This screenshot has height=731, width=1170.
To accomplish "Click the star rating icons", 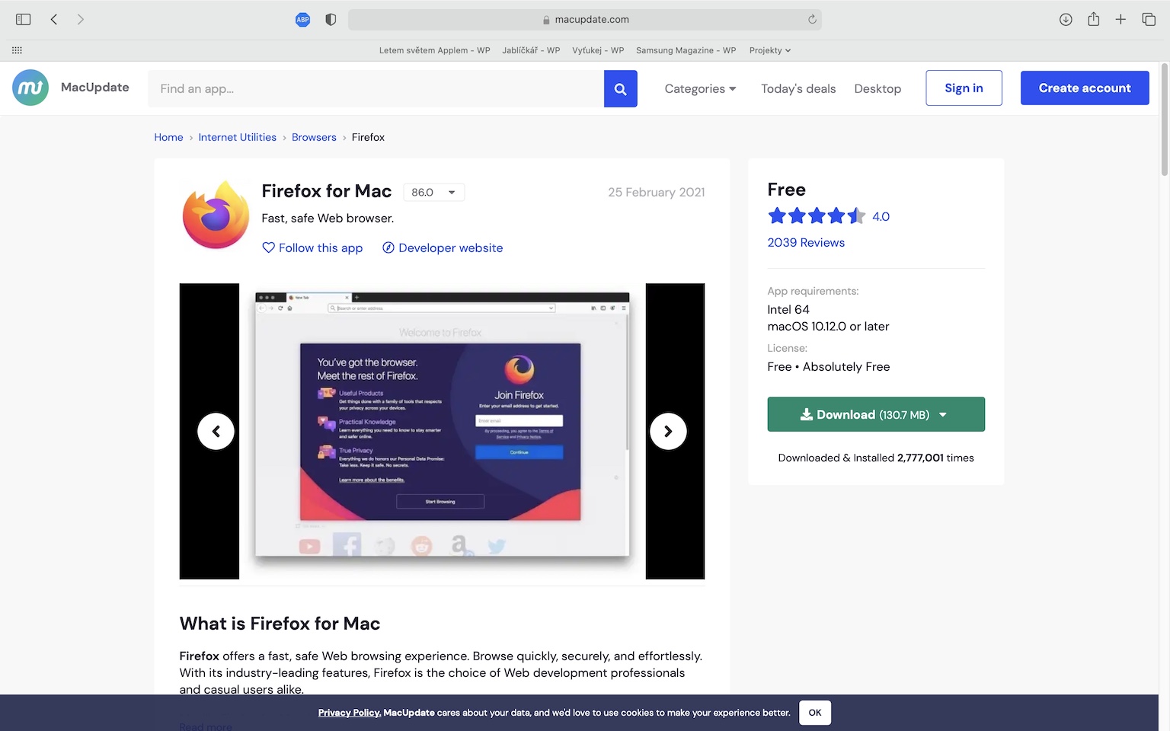I will [x=817, y=216].
